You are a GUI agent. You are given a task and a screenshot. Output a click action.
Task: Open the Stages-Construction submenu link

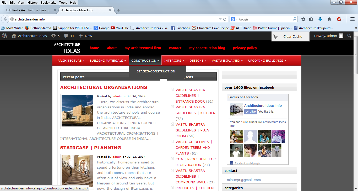coord(156,71)
